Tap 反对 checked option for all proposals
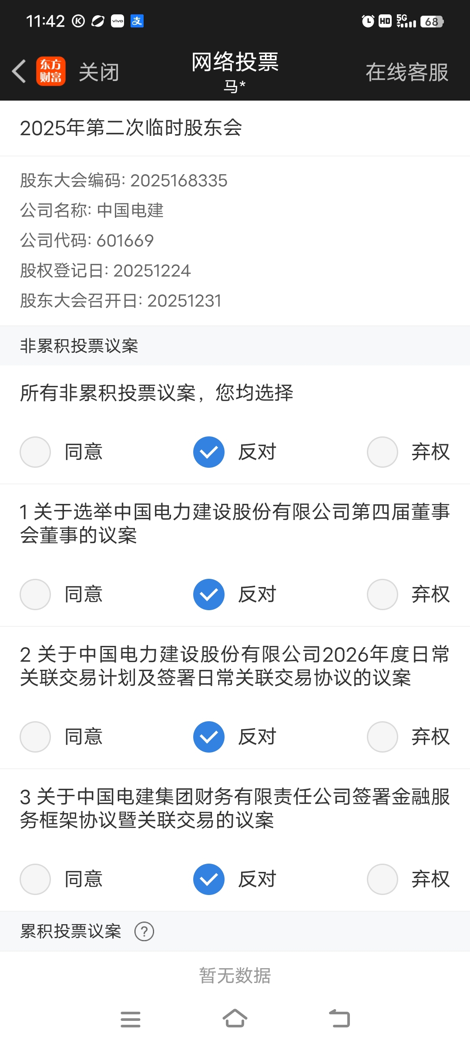 pos(209,452)
